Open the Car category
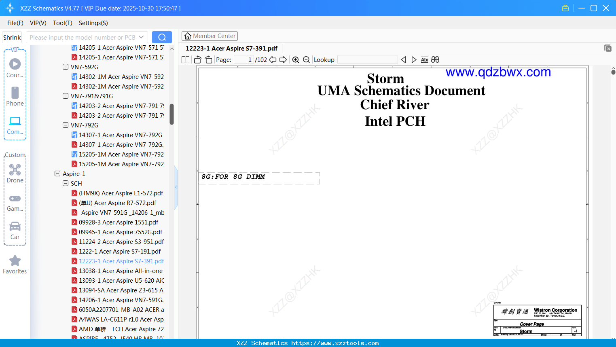616x347 pixels. pos(15,231)
